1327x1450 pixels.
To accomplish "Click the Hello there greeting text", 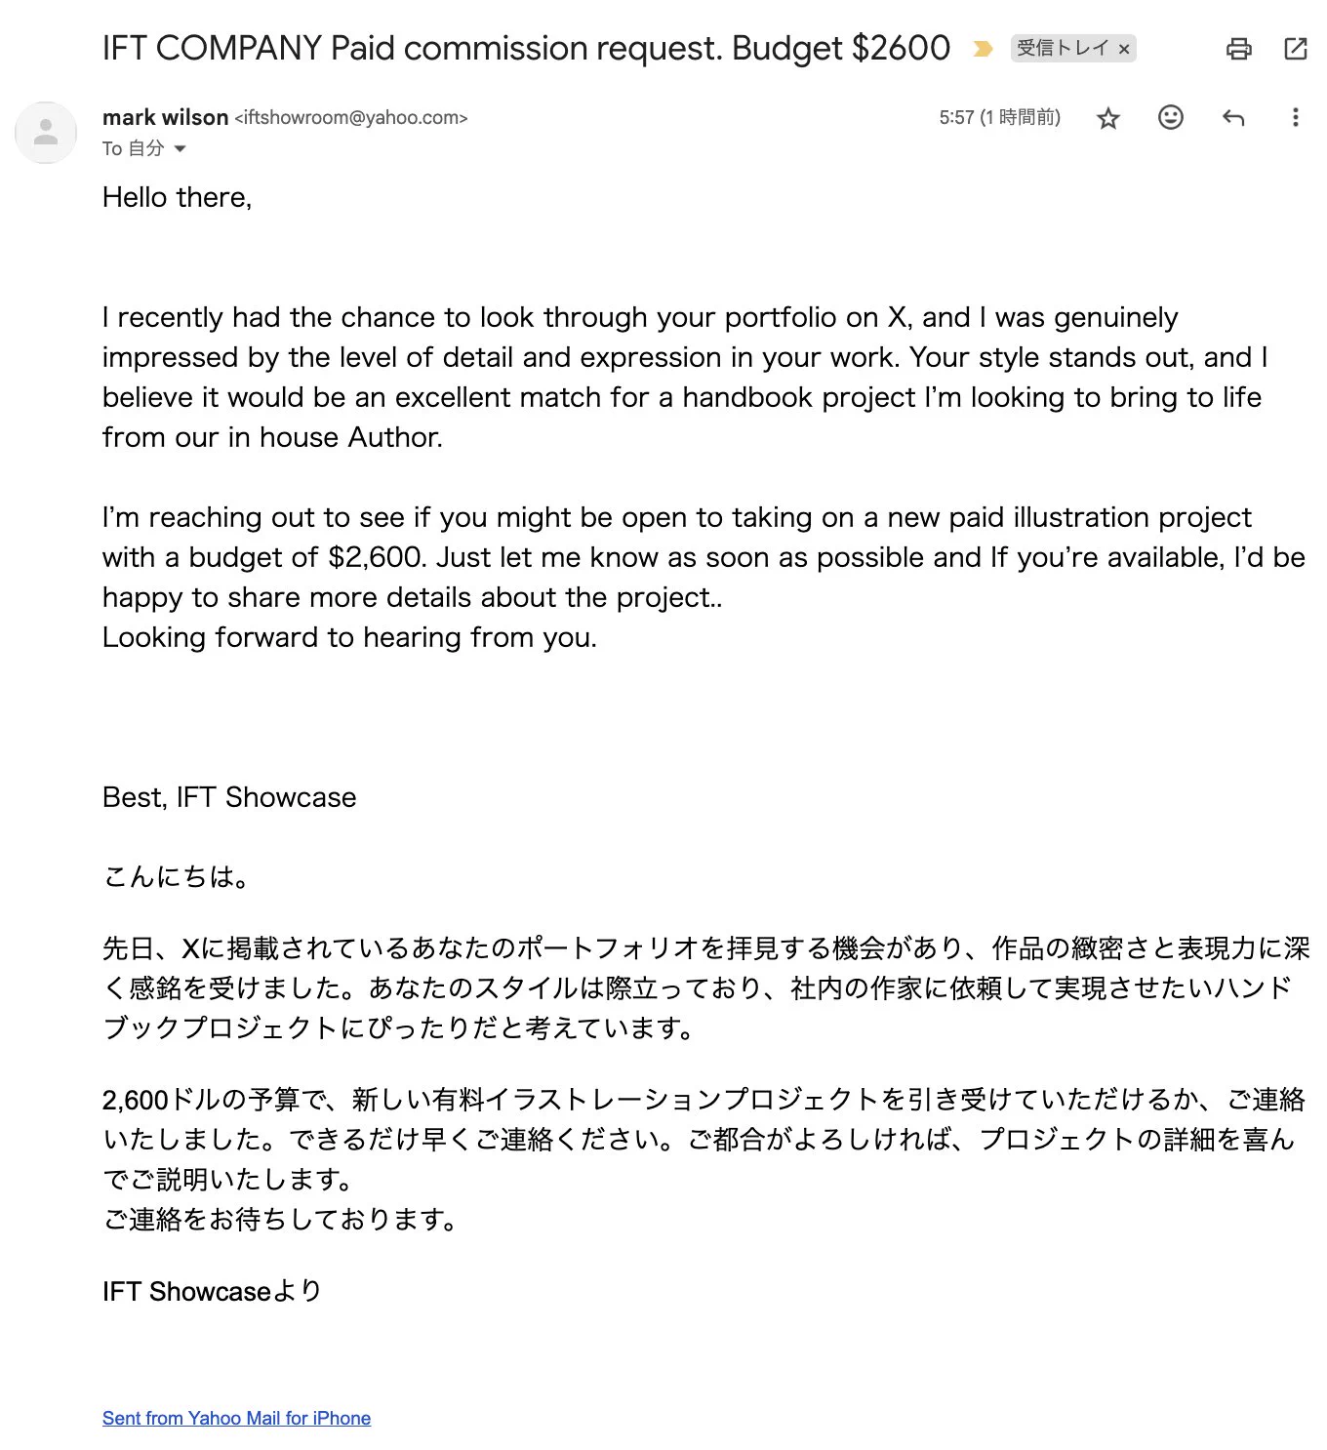I will click(177, 197).
